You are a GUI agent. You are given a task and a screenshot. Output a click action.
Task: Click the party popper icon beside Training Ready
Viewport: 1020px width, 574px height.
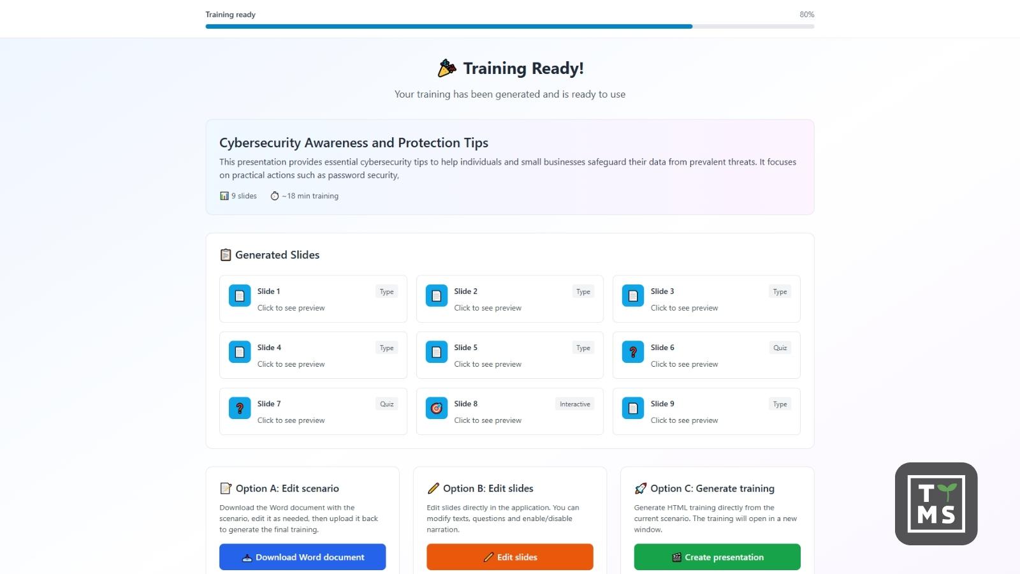click(x=447, y=68)
